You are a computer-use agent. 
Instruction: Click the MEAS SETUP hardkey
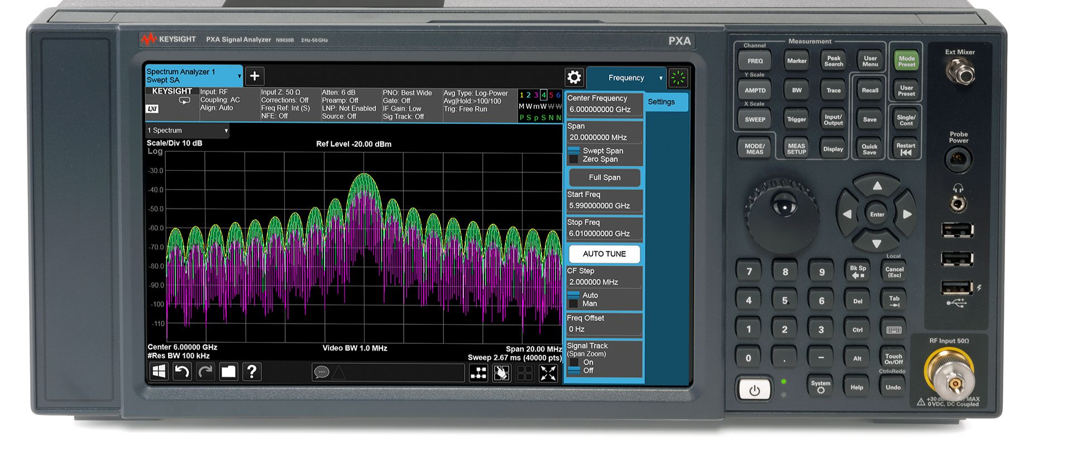click(x=796, y=149)
